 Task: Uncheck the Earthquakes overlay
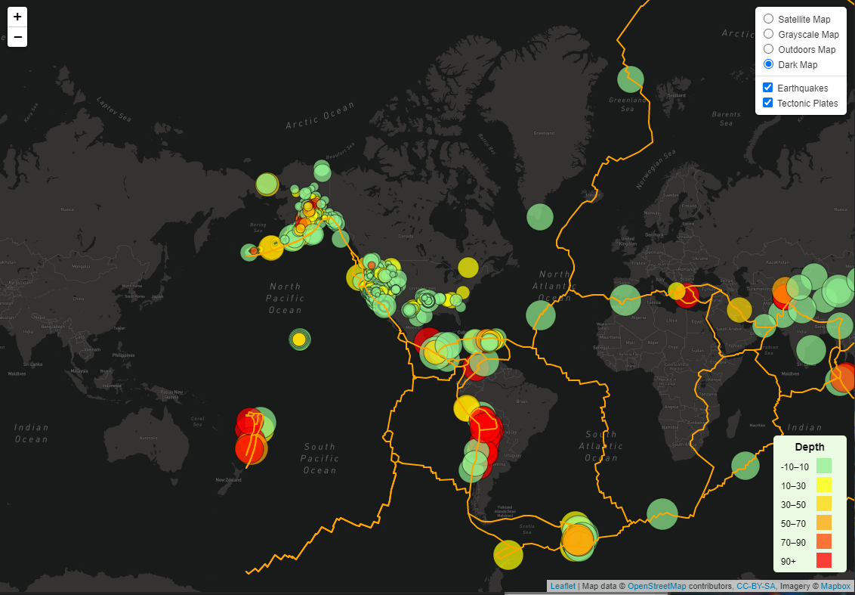pyautogui.click(x=767, y=87)
